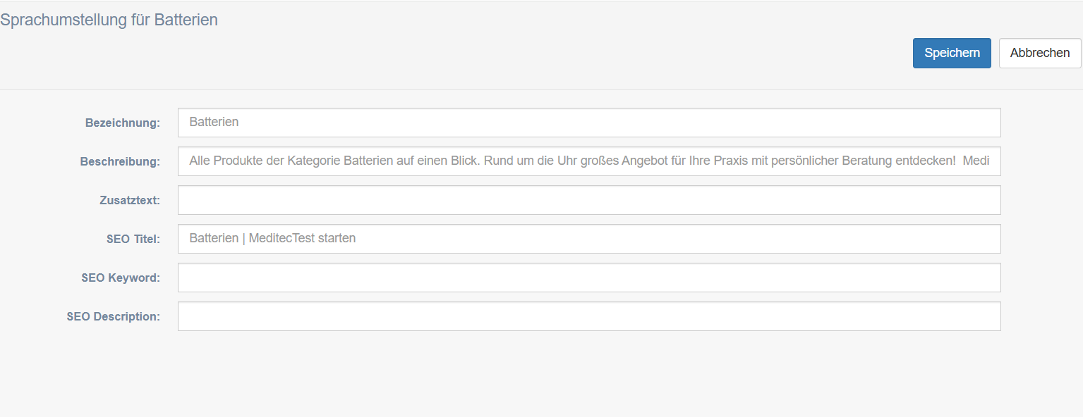
Task: Click the 'SEO Titel:' label
Action: [133, 239]
